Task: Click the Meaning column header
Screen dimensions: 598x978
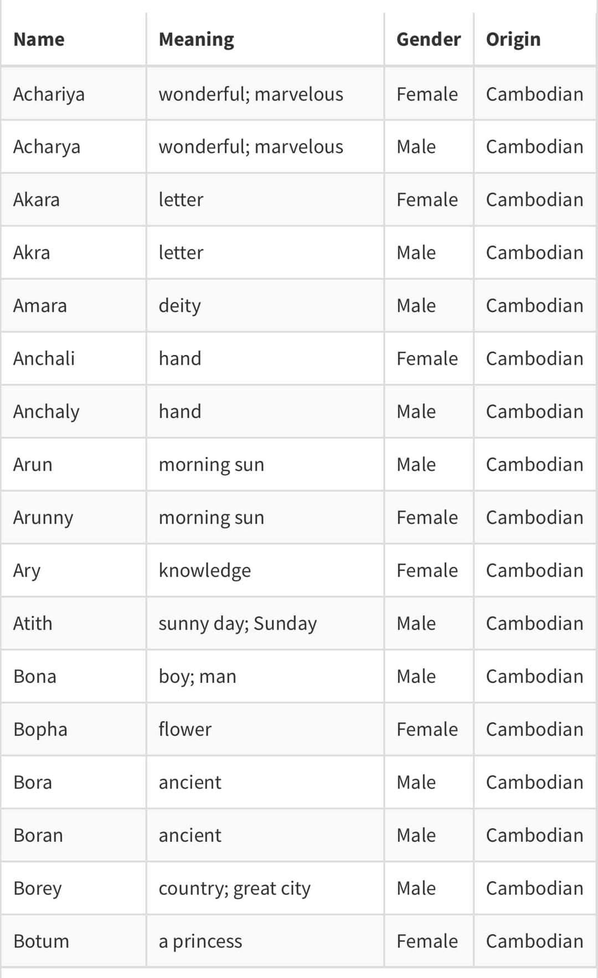Action: [196, 39]
